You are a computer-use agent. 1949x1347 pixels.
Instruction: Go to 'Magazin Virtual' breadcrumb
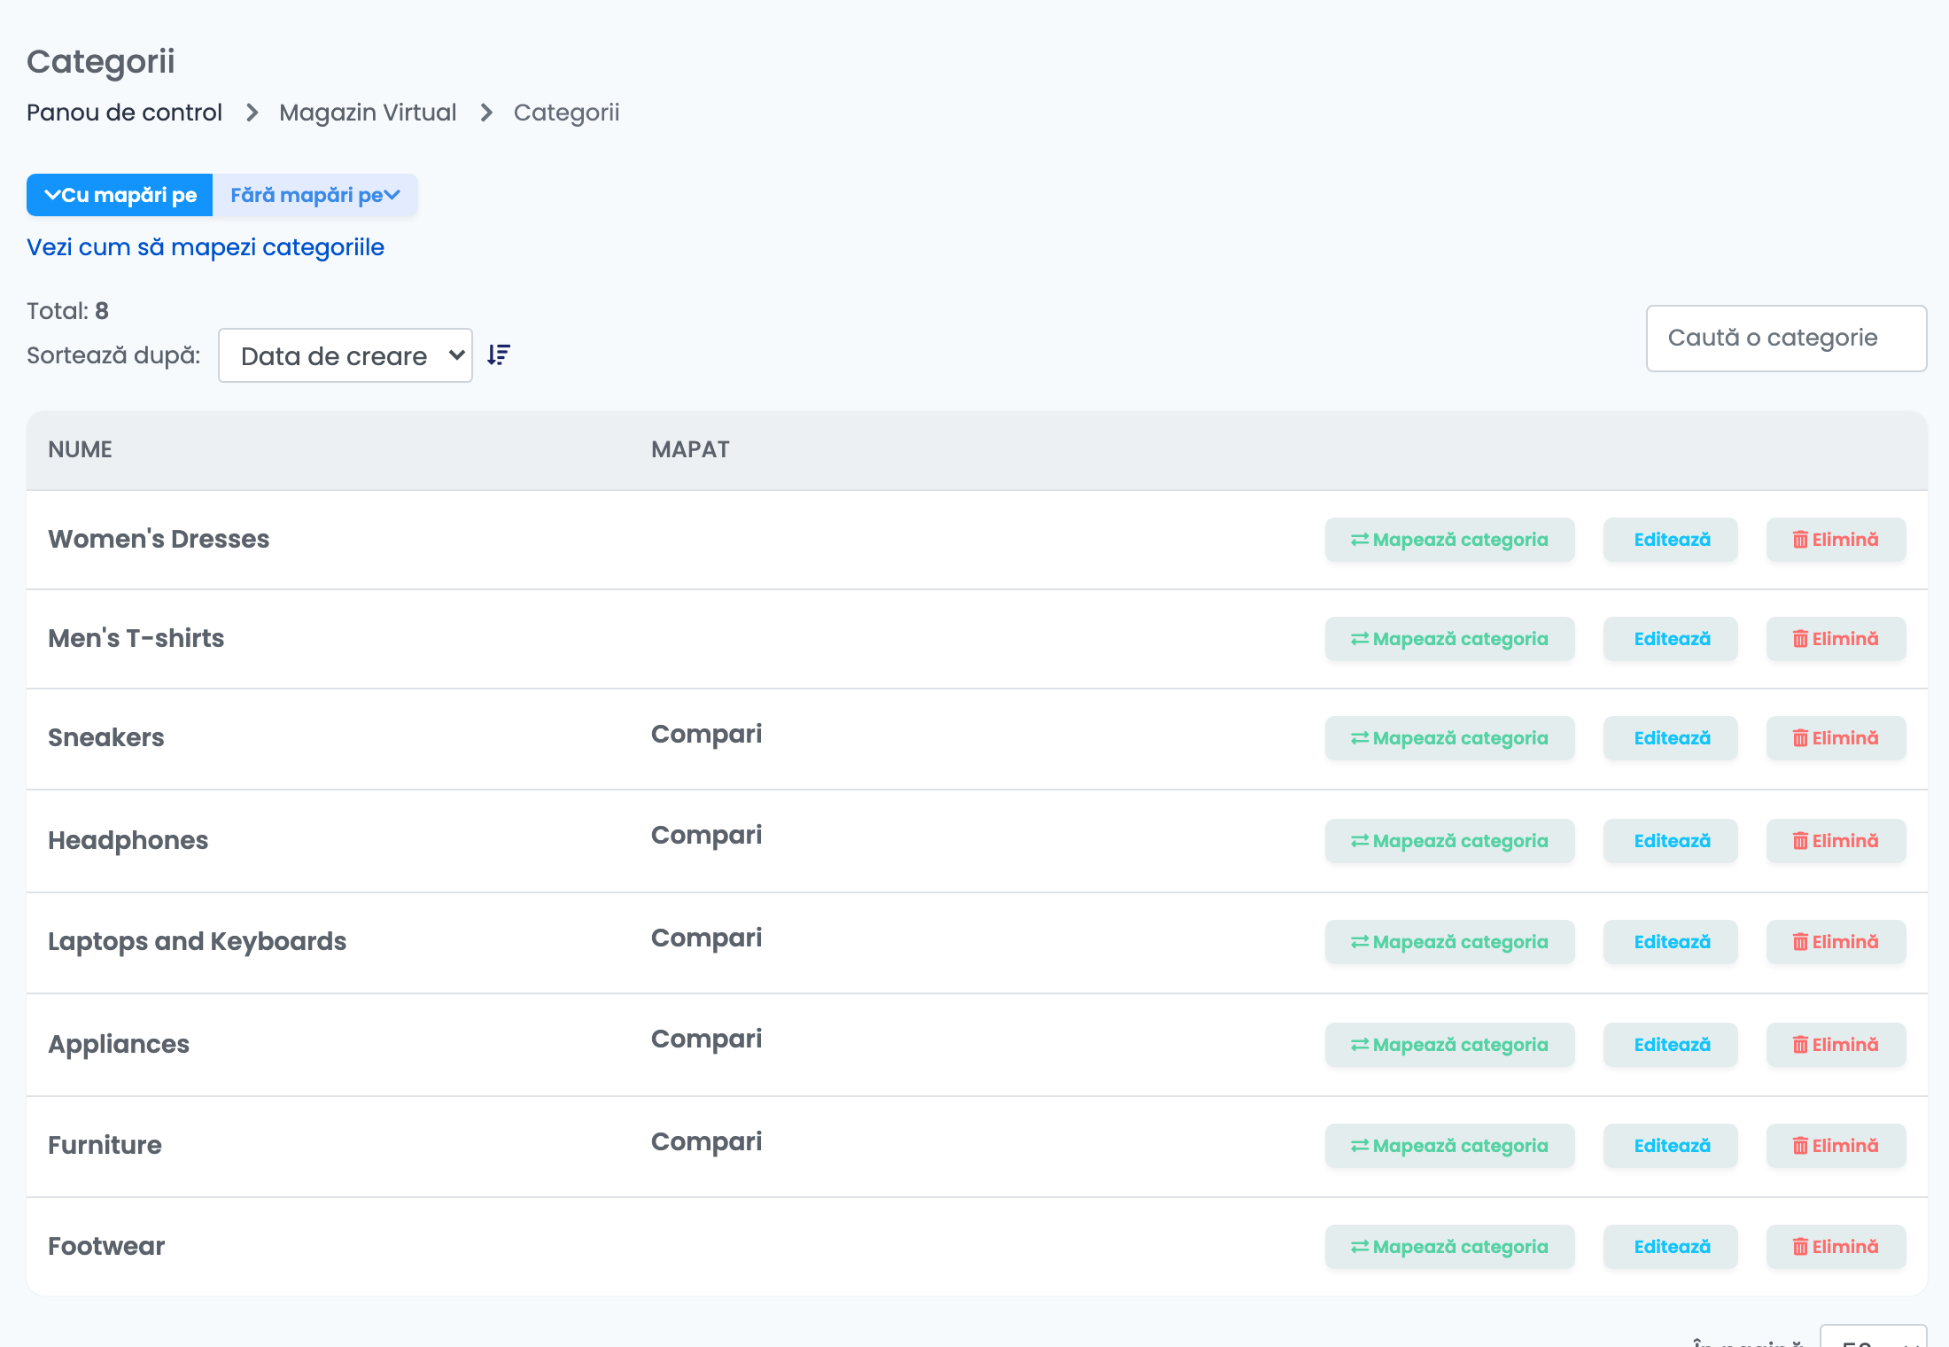368,113
